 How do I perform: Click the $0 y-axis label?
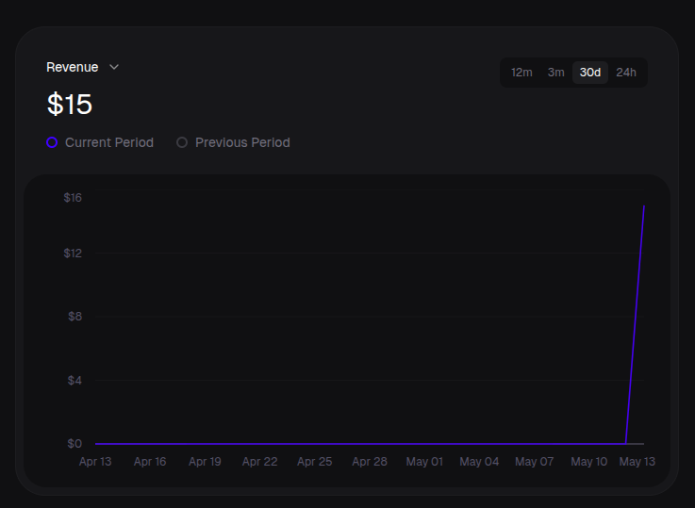click(74, 444)
